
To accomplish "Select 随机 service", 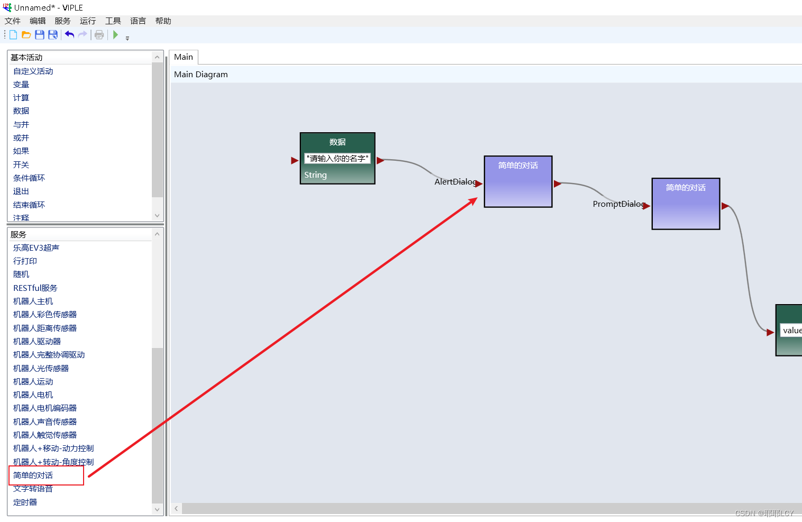I will tap(21, 274).
